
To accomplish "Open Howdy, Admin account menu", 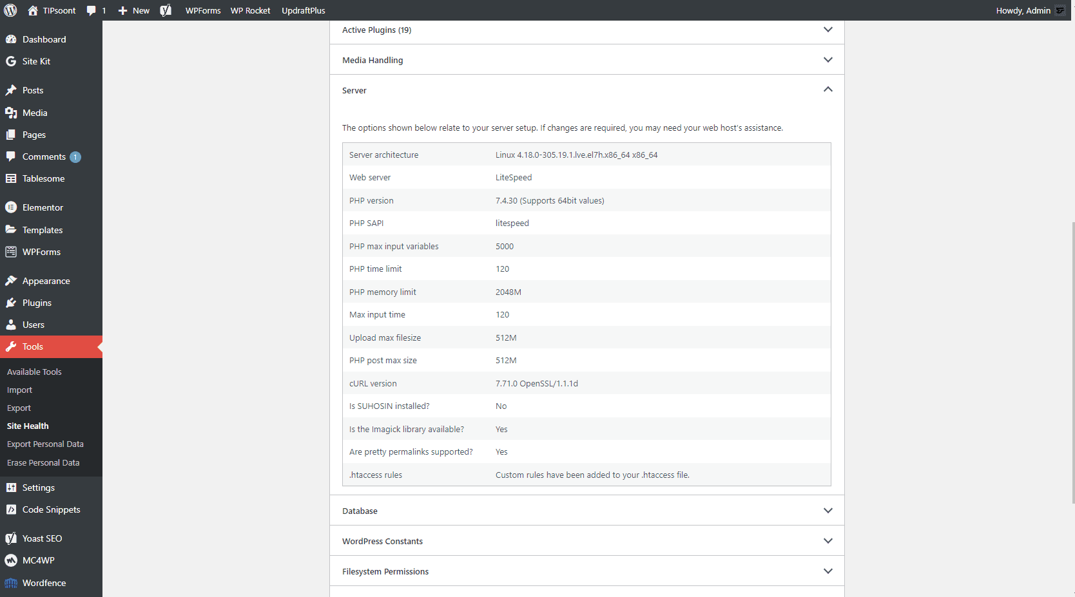I will pos(1030,10).
